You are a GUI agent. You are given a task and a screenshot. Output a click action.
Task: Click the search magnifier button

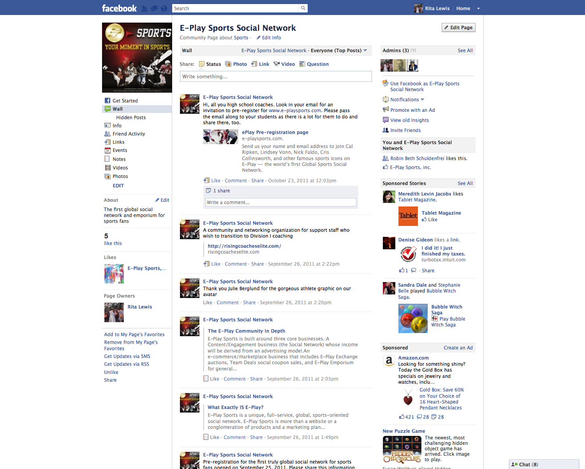point(303,8)
